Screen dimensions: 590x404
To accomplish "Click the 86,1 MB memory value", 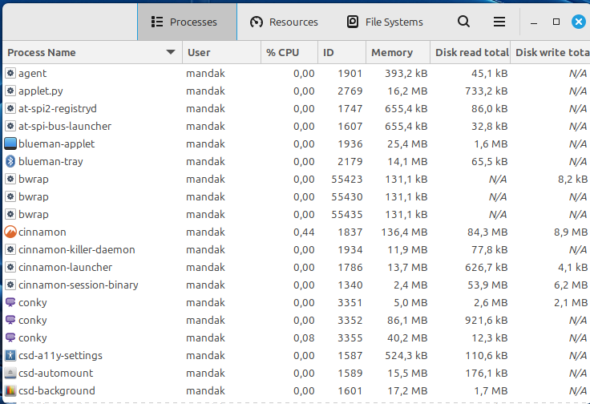I will pos(407,320).
